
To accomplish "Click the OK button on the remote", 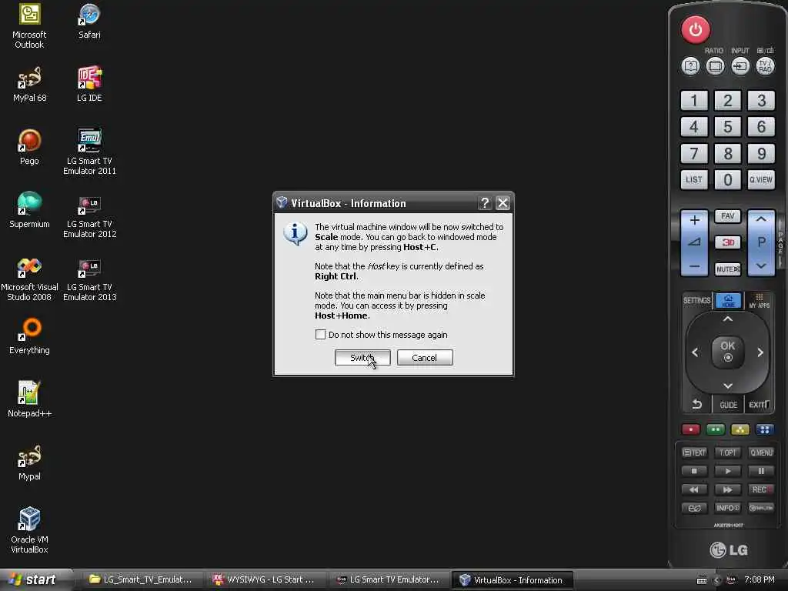I will pos(728,351).
